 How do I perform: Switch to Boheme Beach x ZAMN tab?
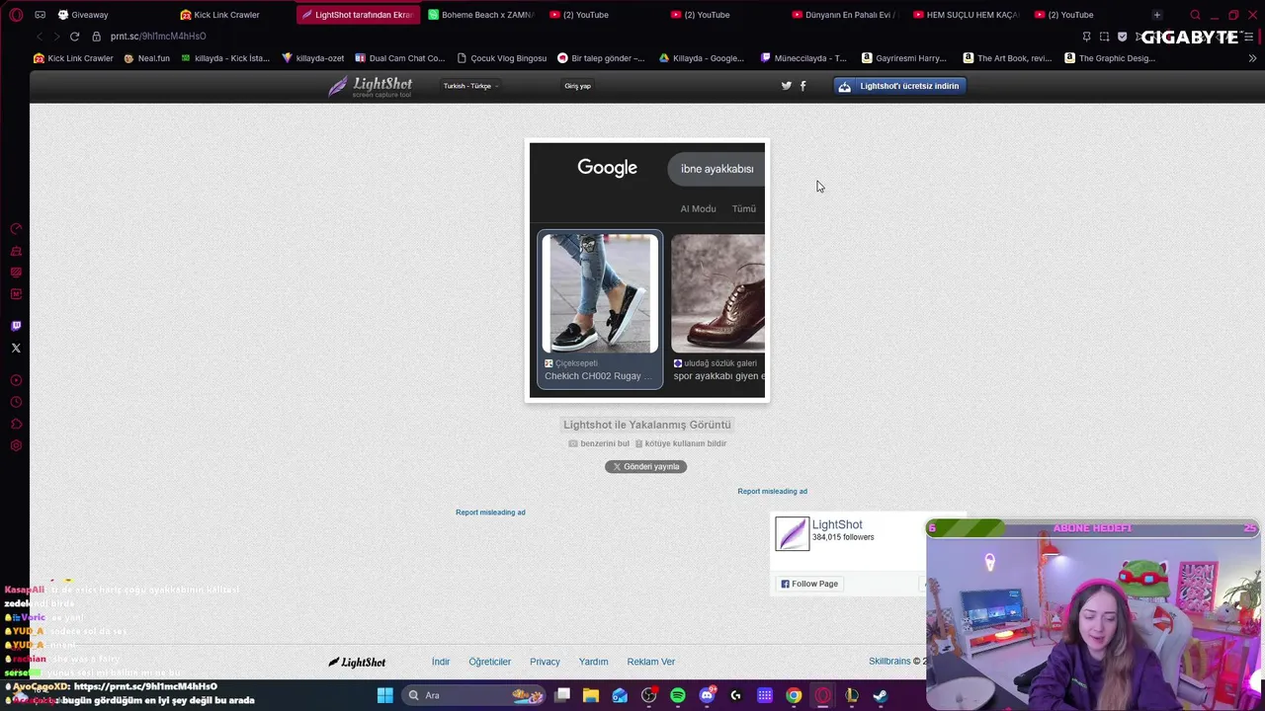(x=479, y=15)
